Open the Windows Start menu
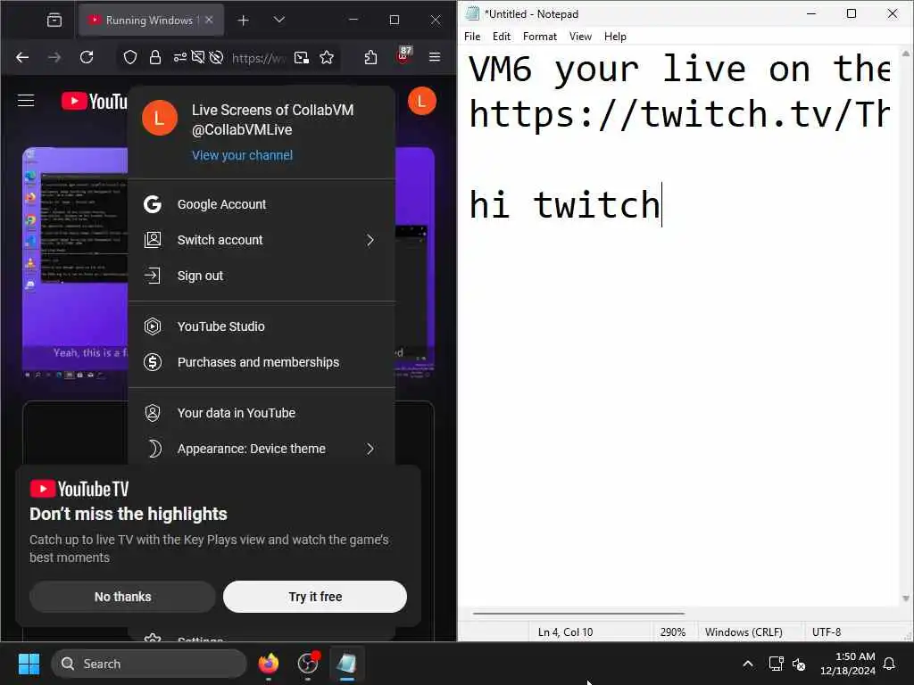Viewport: 914px width, 685px height. coord(29,664)
